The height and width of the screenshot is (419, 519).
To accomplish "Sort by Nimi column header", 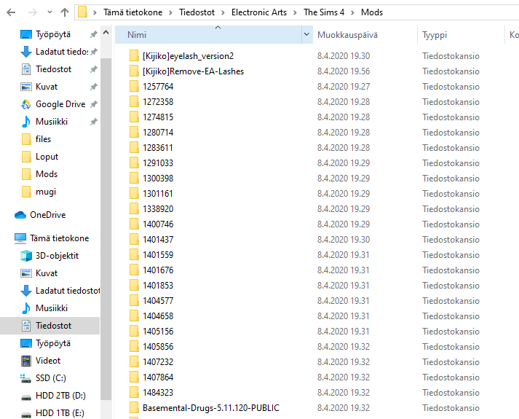I will [x=208, y=35].
